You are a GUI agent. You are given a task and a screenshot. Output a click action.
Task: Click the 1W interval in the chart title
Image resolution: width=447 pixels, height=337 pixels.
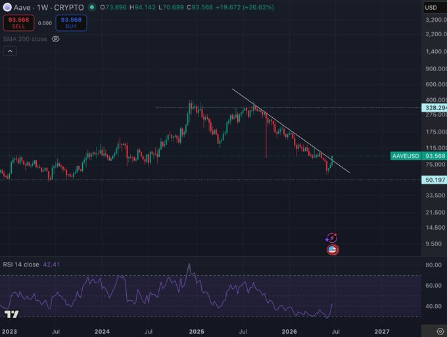(x=42, y=7)
